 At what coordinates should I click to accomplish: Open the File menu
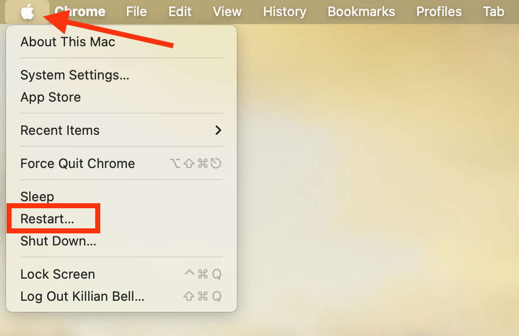point(137,12)
